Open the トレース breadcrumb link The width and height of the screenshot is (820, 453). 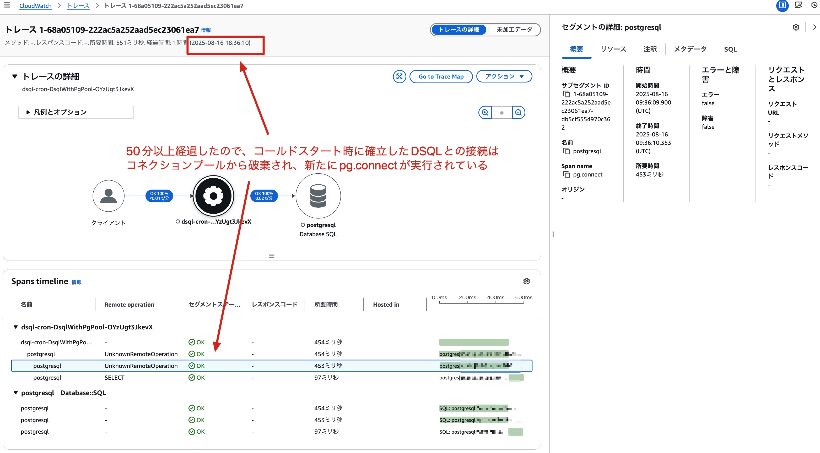(78, 6)
